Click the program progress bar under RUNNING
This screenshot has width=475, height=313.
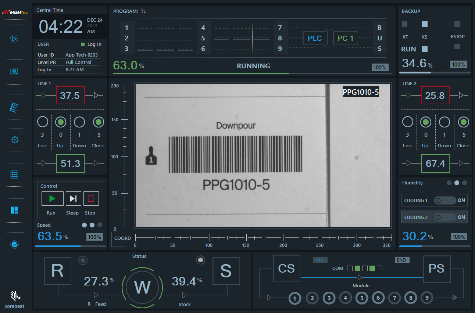click(x=252, y=73)
